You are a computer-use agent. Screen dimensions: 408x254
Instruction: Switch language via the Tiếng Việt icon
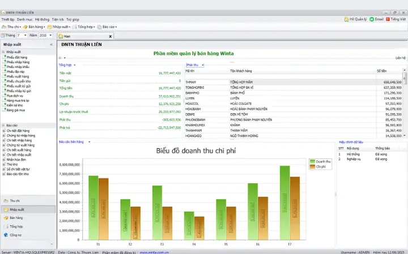(x=388, y=19)
